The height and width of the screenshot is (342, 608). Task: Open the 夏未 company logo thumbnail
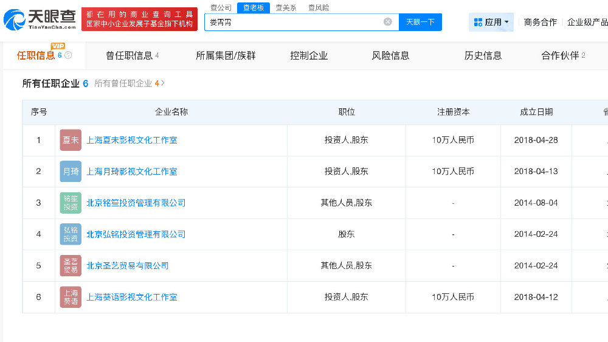click(x=71, y=140)
